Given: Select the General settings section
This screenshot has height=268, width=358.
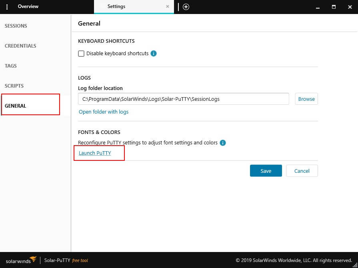Looking at the screenshot, I should pos(15,106).
